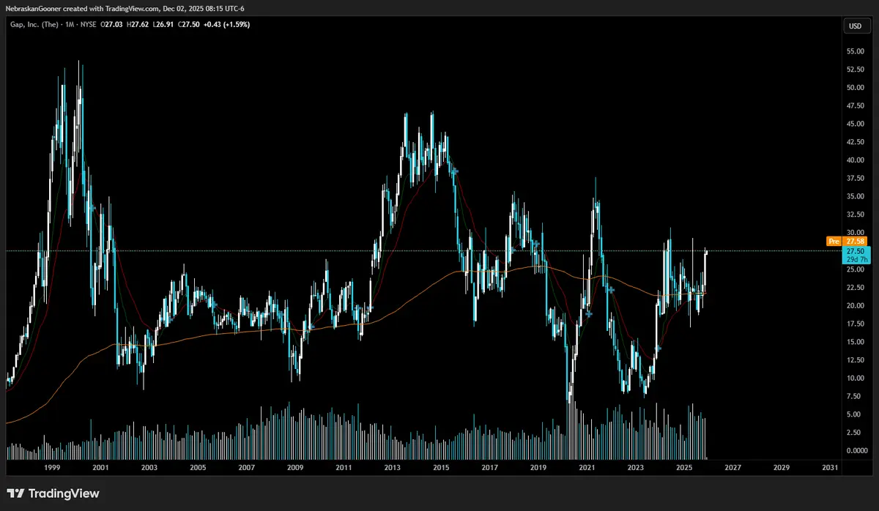Click the 2019 label on the time axis
This screenshot has width=879, height=511.
(x=538, y=467)
